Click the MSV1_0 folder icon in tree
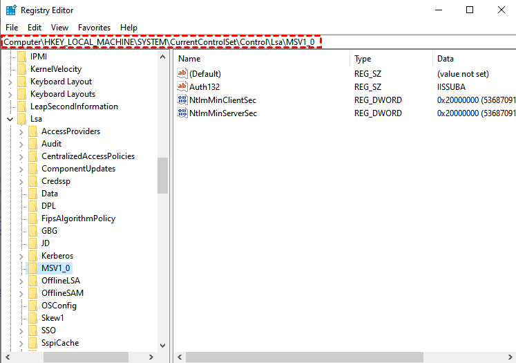 tap(32, 268)
